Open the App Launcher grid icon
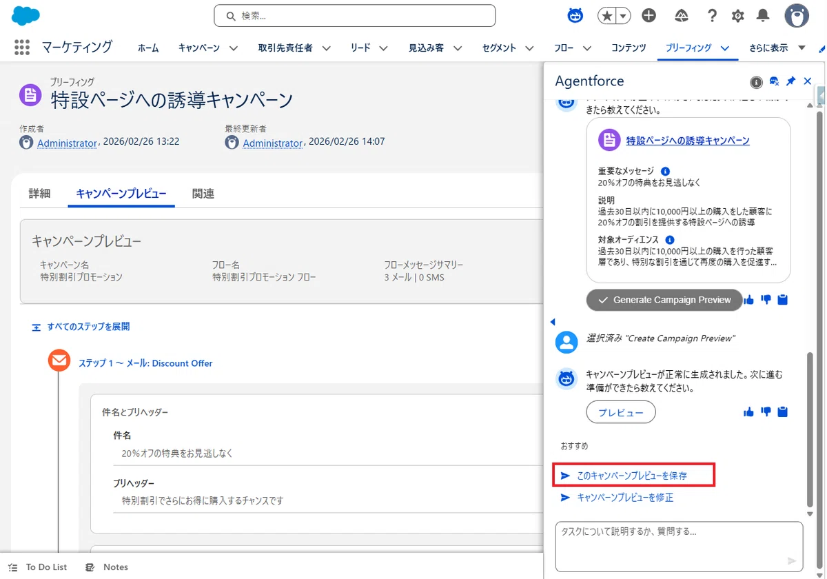827x579 pixels. pyautogui.click(x=22, y=48)
